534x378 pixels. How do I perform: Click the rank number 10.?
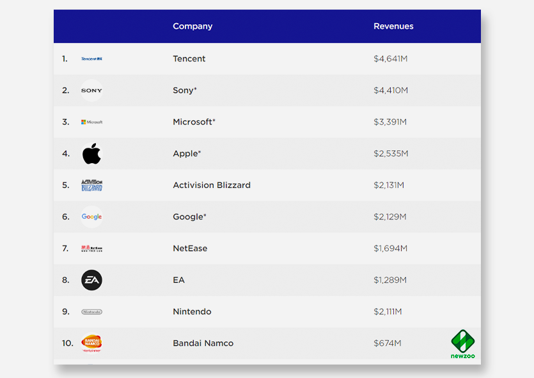coord(68,343)
